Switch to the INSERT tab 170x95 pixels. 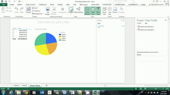tap(20, 5)
